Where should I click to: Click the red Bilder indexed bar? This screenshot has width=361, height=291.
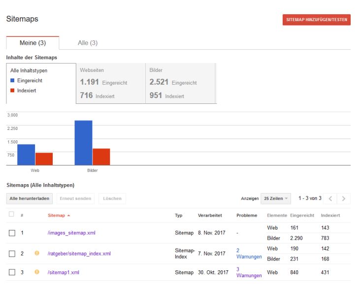click(x=101, y=157)
